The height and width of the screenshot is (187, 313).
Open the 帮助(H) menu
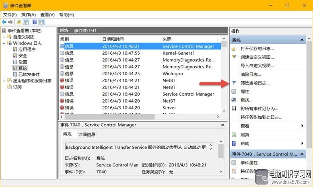coord(67,15)
